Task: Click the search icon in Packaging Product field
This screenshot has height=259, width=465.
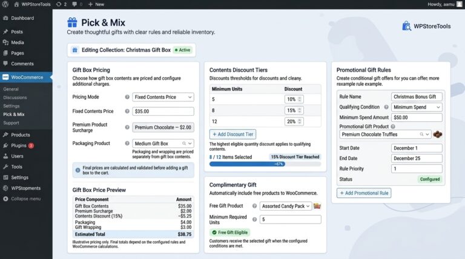Action: (184, 144)
